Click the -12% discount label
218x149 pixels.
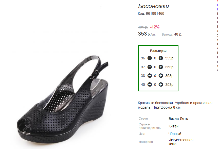point(155,27)
